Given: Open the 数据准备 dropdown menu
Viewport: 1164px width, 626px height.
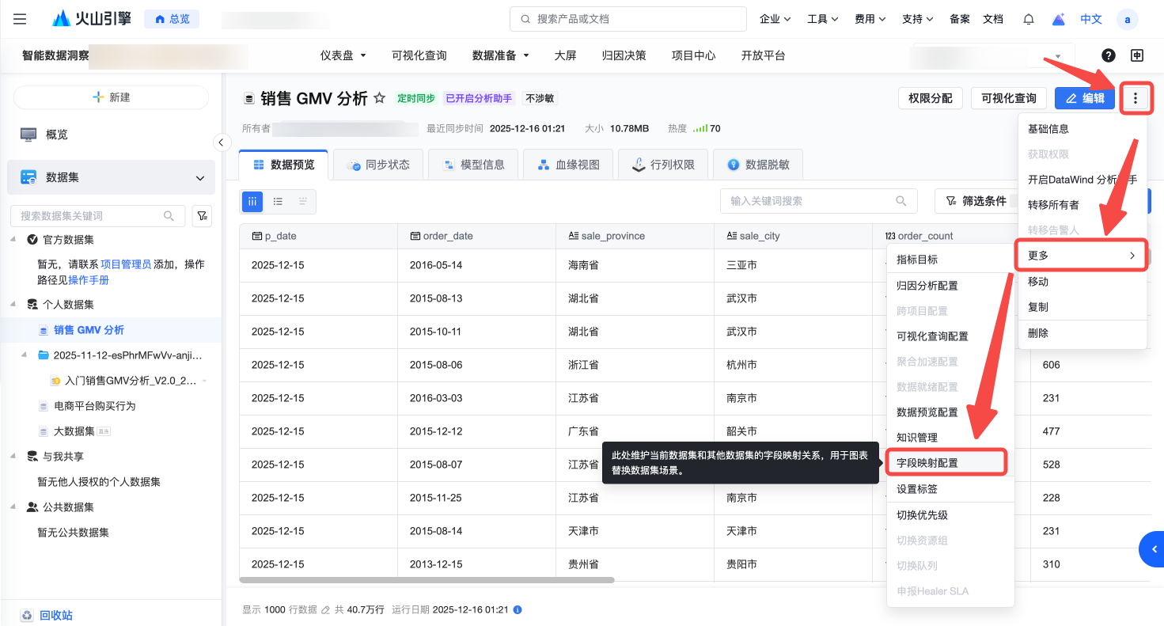Looking at the screenshot, I should [x=501, y=55].
